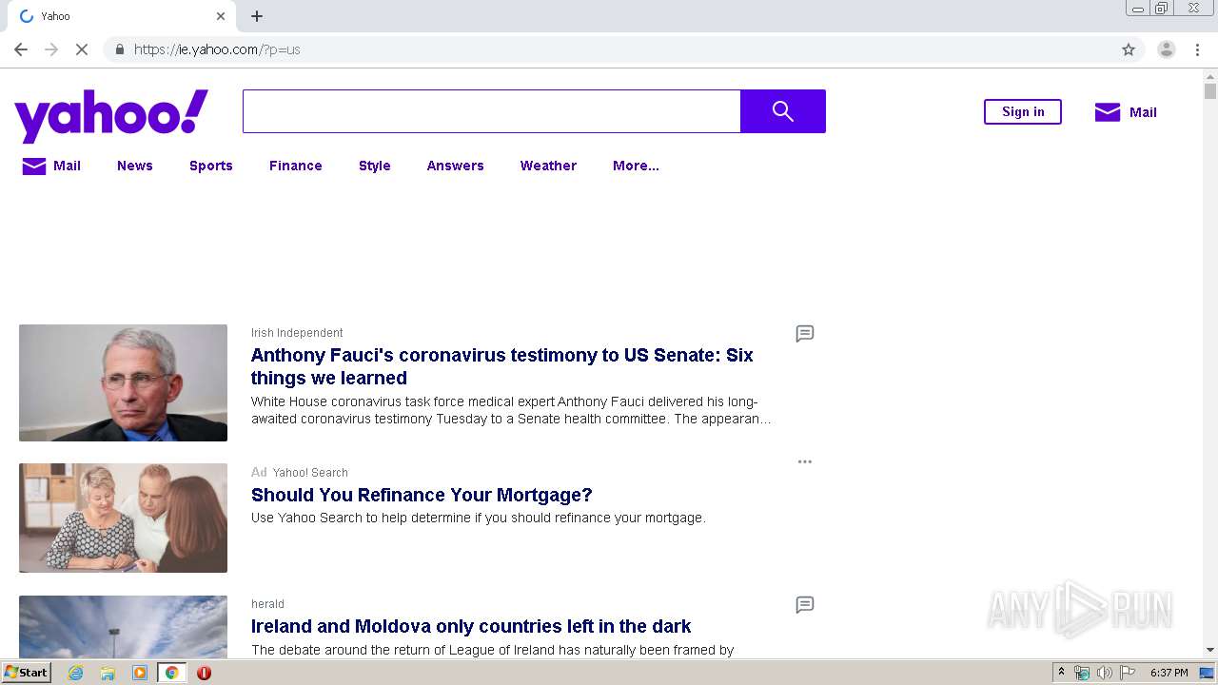Open the Anthony Fauci testimony headline
The width and height of the screenshot is (1218, 685).
coord(502,366)
